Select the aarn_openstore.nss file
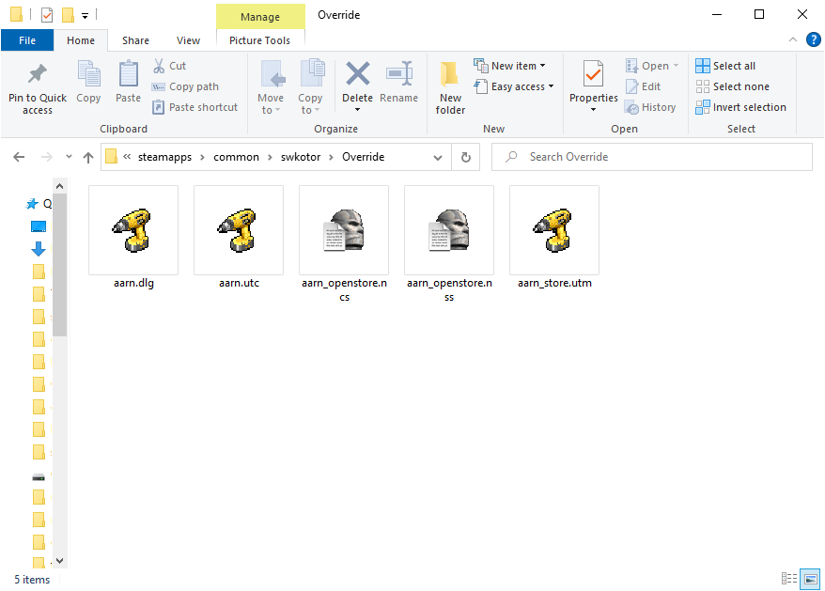 click(449, 244)
